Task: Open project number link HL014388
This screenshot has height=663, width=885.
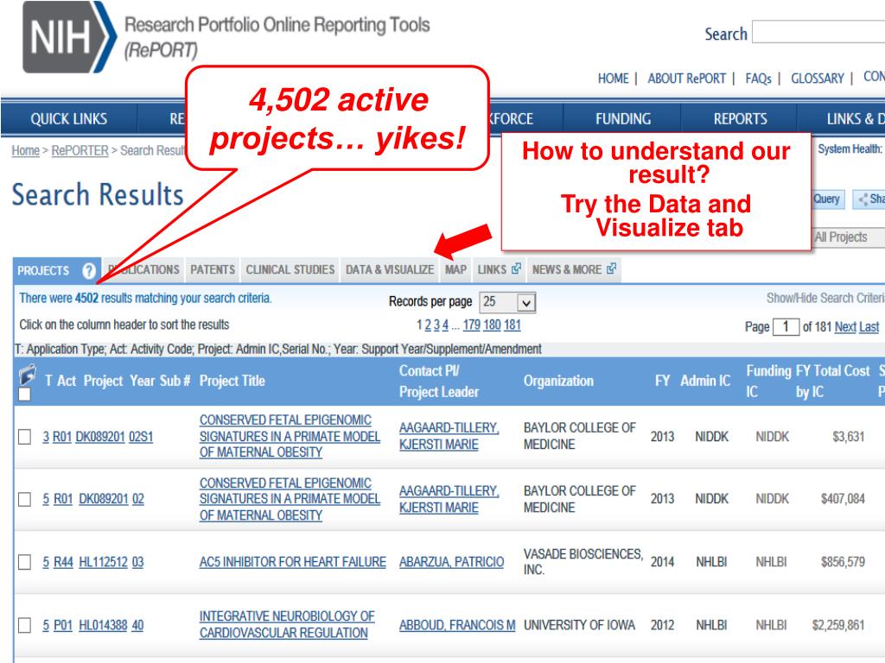Action: pos(104,625)
